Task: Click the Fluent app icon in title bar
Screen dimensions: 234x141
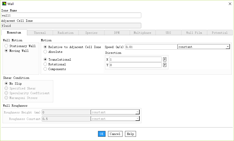Action: (4, 4)
